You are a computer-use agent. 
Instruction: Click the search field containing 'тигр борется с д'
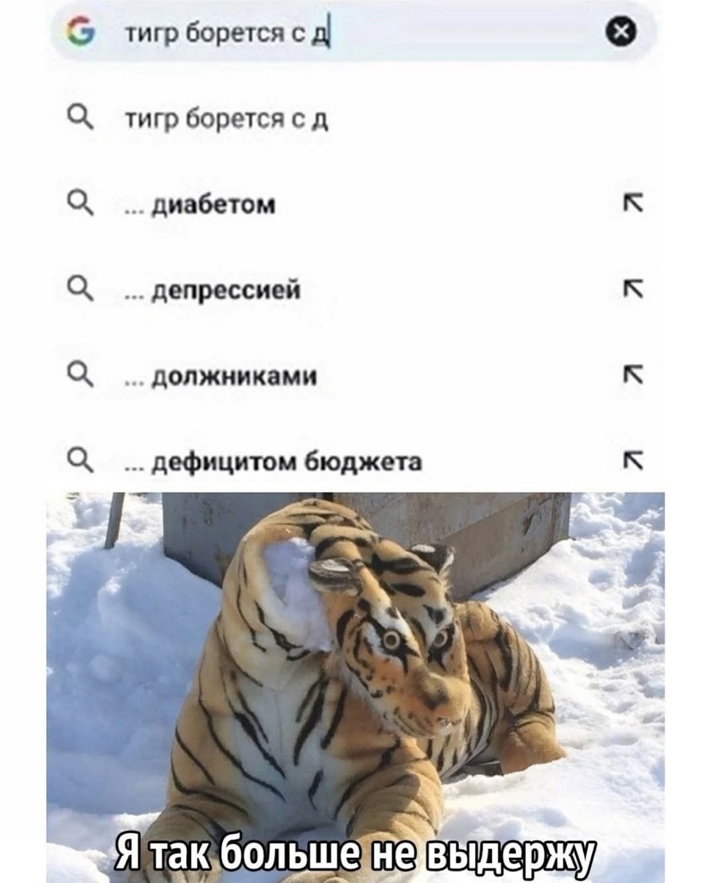pyautogui.click(x=351, y=33)
